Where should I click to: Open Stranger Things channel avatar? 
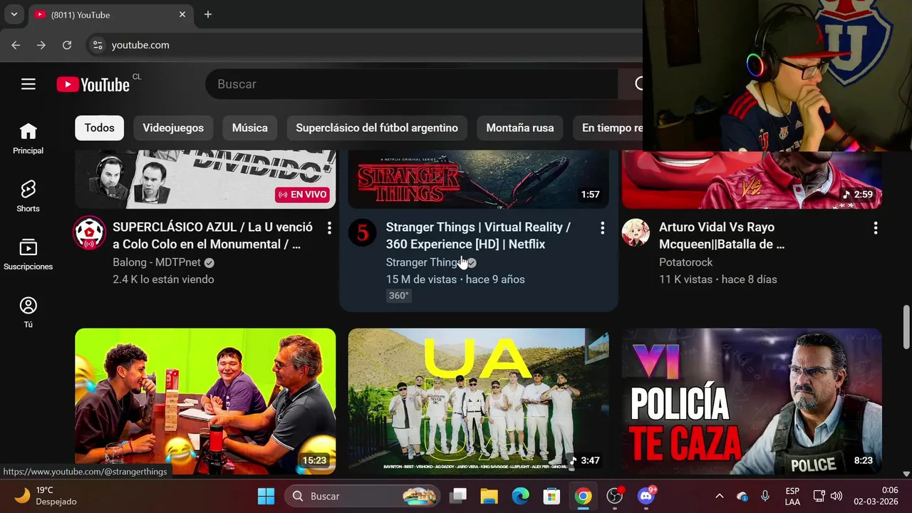point(362,233)
